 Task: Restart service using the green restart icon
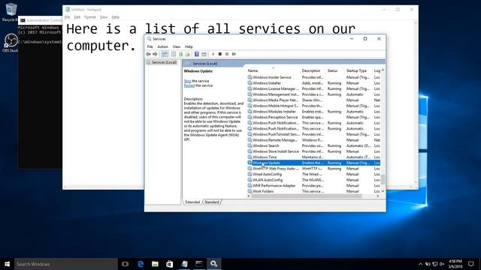click(x=234, y=54)
